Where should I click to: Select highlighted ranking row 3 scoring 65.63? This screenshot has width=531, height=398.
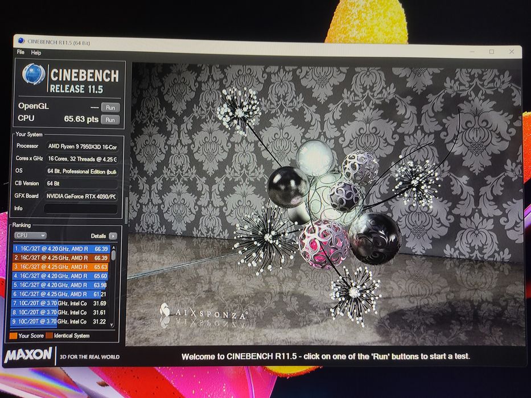pyautogui.click(x=61, y=267)
